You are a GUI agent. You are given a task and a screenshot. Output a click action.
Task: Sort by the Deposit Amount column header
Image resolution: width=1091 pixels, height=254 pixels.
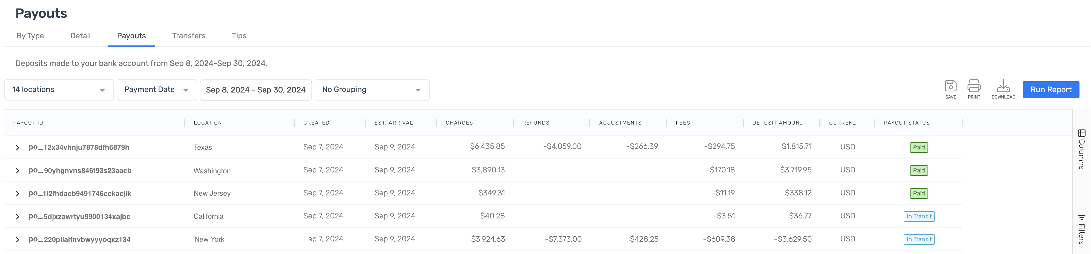pos(777,123)
